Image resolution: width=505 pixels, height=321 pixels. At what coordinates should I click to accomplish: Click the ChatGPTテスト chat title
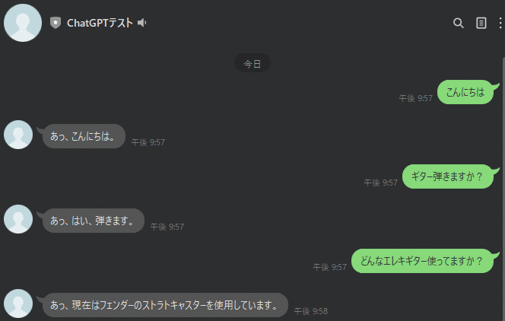100,23
